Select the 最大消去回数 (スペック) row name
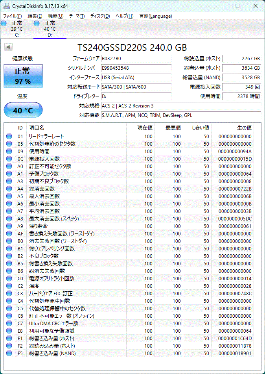Viewport: 265px width, 374px height. point(54,219)
